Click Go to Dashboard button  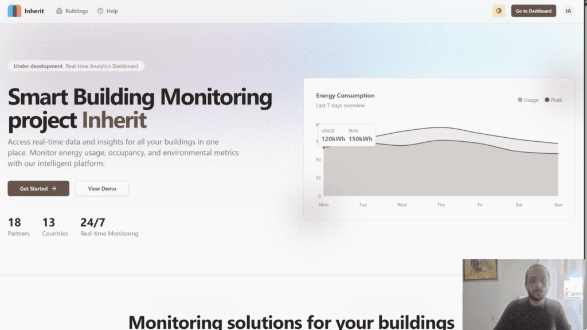534,11
